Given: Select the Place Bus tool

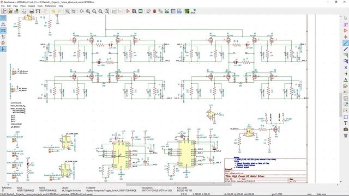Looking at the screenshot, I should point(346,49).
